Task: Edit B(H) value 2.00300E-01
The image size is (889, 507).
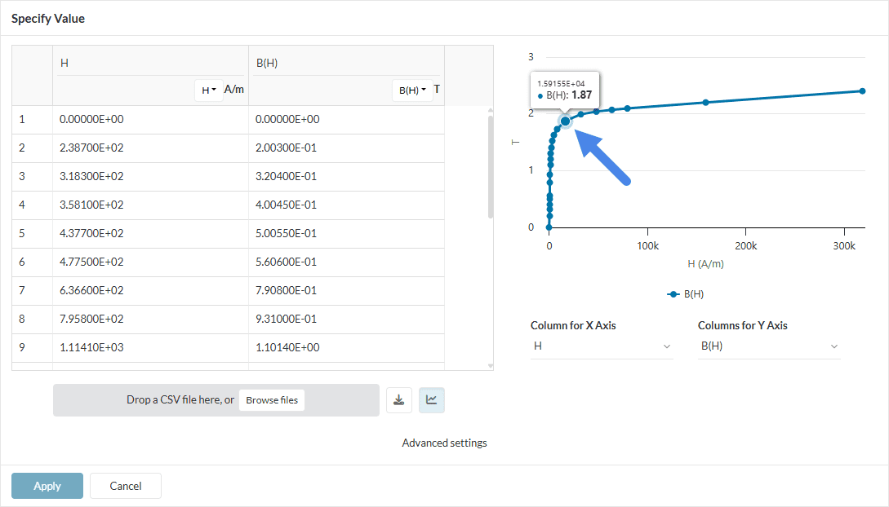Action: pyautogui.click(x=346, y=148)
